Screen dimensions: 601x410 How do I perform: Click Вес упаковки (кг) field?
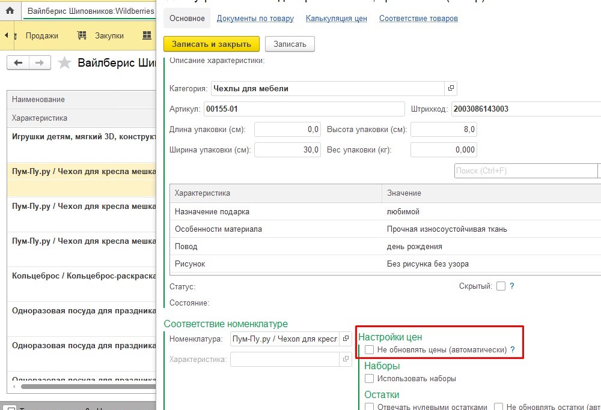click(x=444, y=149)
